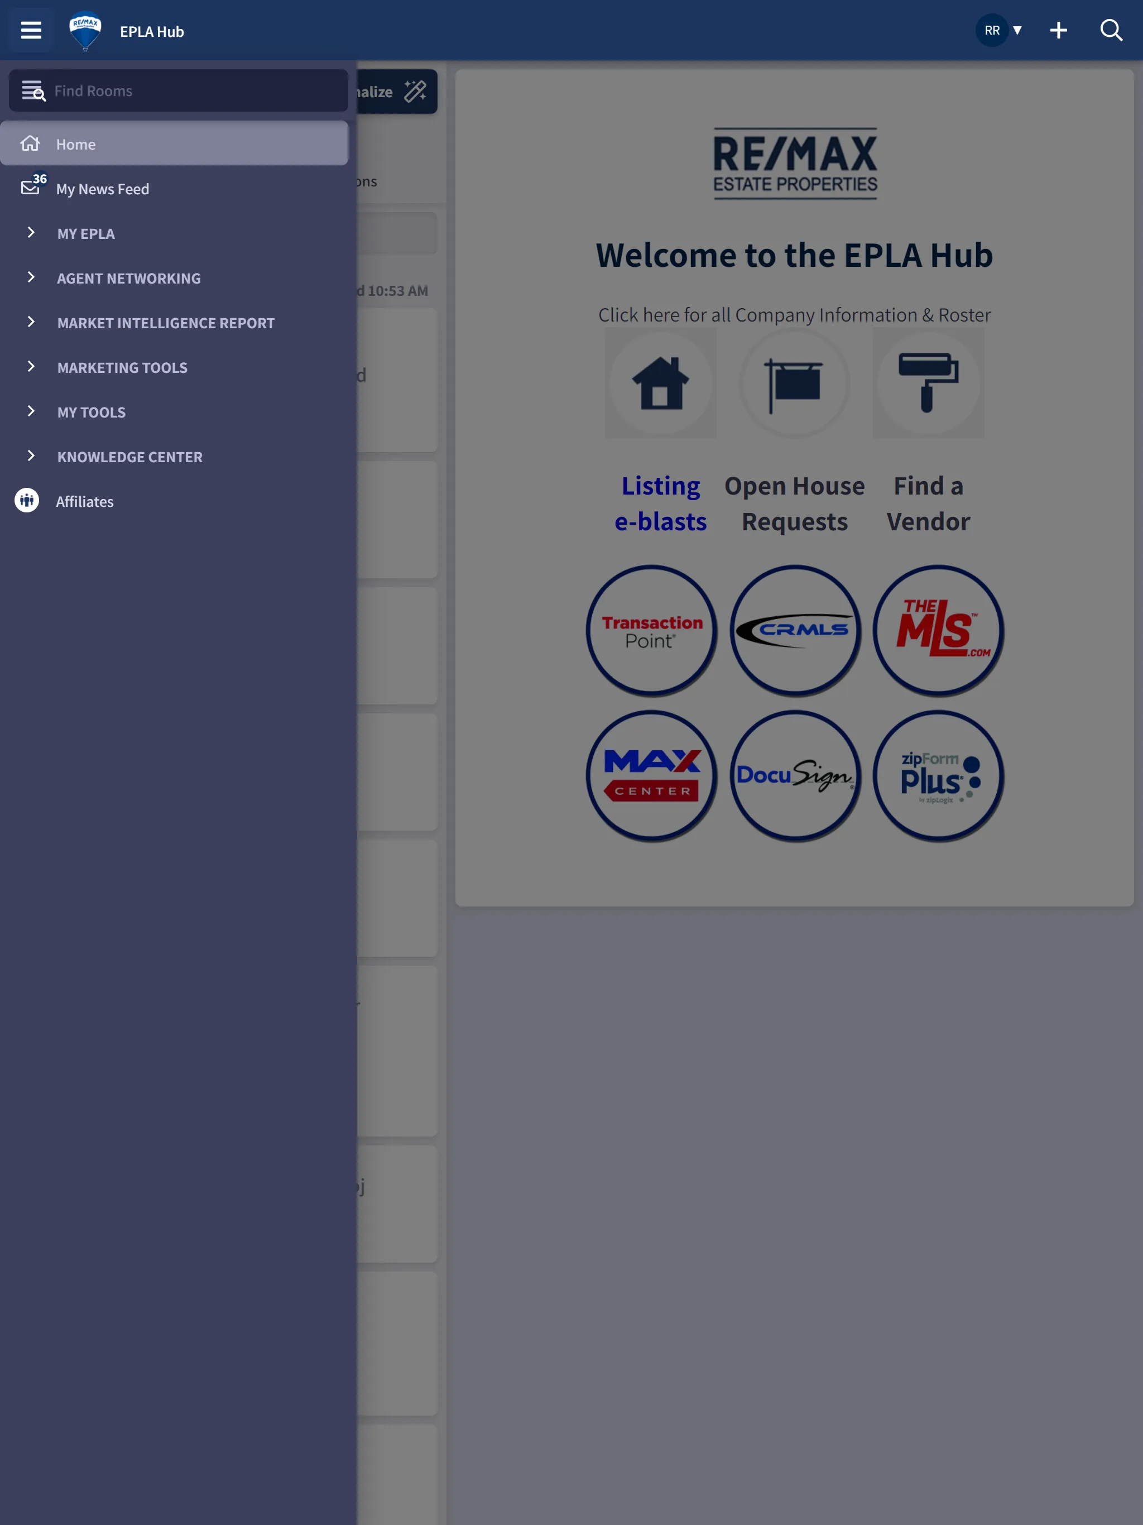Click the Find a Vendor paint roller icon
Image resolution: width=1143 pixels, height=1525 pixels.
(929, 383)
